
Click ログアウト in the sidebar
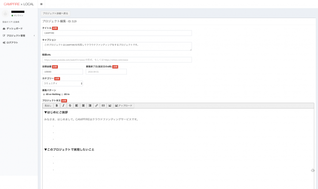coord(12,42)
